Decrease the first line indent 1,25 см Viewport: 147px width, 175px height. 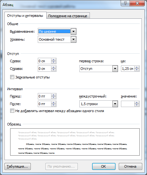coord(137,70)
